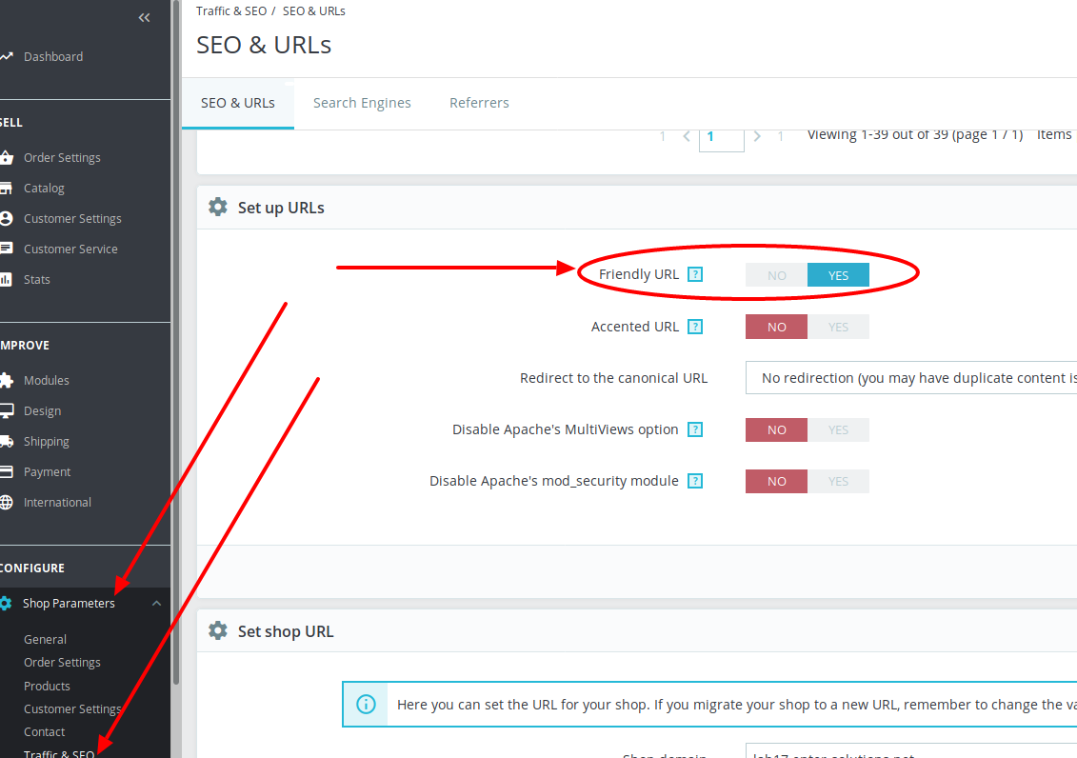Open help icon next to Friendly URL
1077x758 pixels.
pyautogui.click(x=695, y=274)
